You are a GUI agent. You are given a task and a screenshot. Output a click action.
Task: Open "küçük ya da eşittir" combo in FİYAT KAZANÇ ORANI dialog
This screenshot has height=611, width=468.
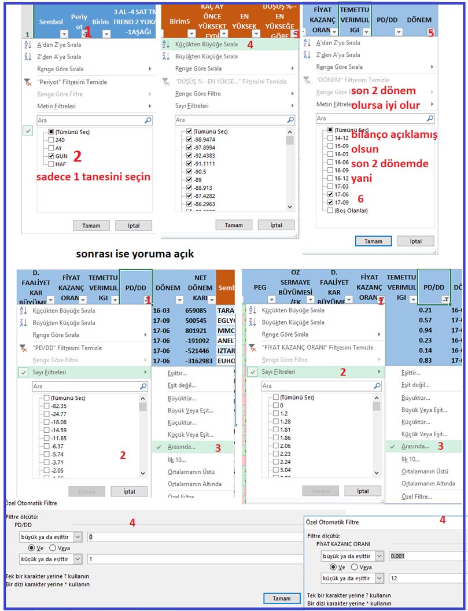(380, 578)
